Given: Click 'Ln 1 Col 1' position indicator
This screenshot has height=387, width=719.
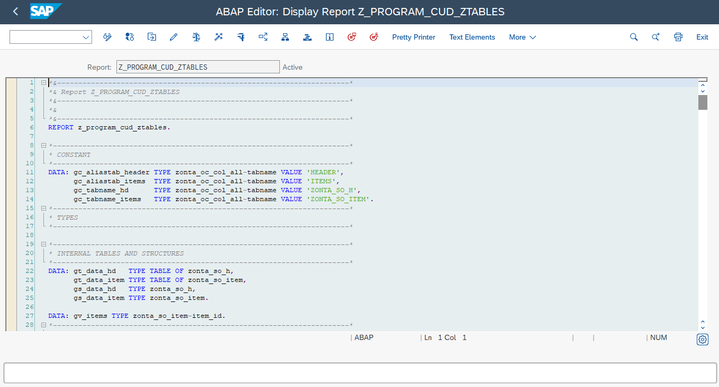Looking at the screenshot, I should [x=445, y=337].
